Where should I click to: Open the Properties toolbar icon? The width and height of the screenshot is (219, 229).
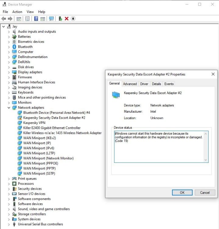tap(27, 19)
